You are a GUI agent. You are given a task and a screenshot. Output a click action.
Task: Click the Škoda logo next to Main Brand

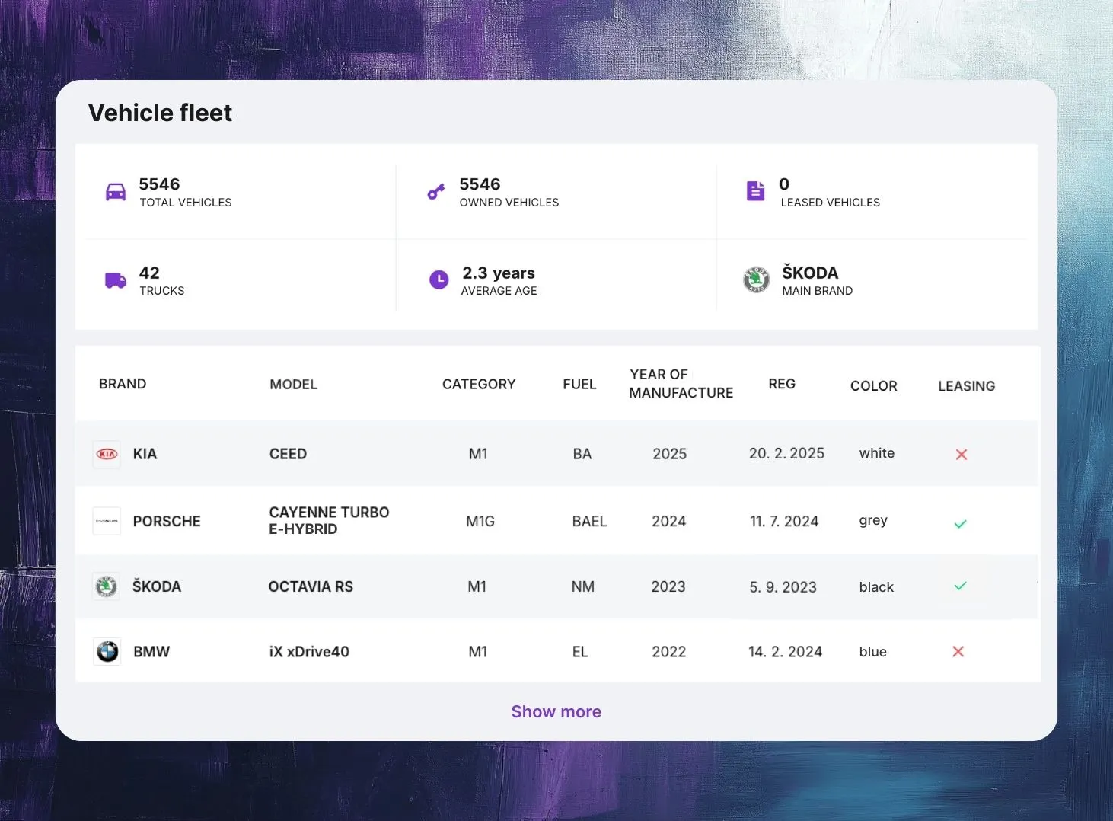click(757, 280)
